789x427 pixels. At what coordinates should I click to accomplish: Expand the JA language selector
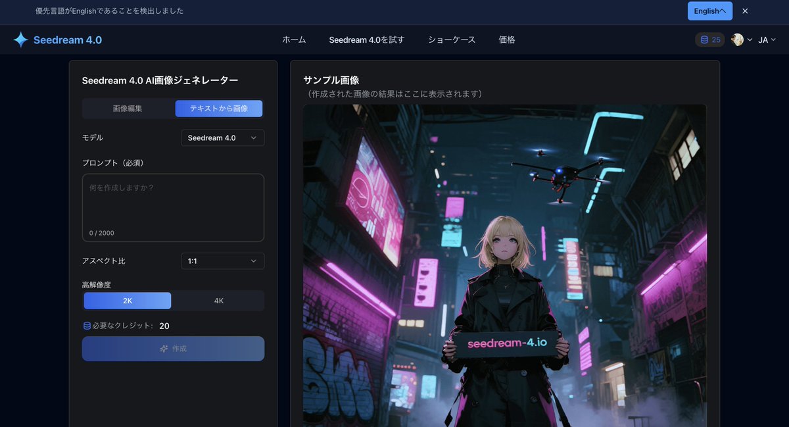pyautogui.click(x=767, y=39)
